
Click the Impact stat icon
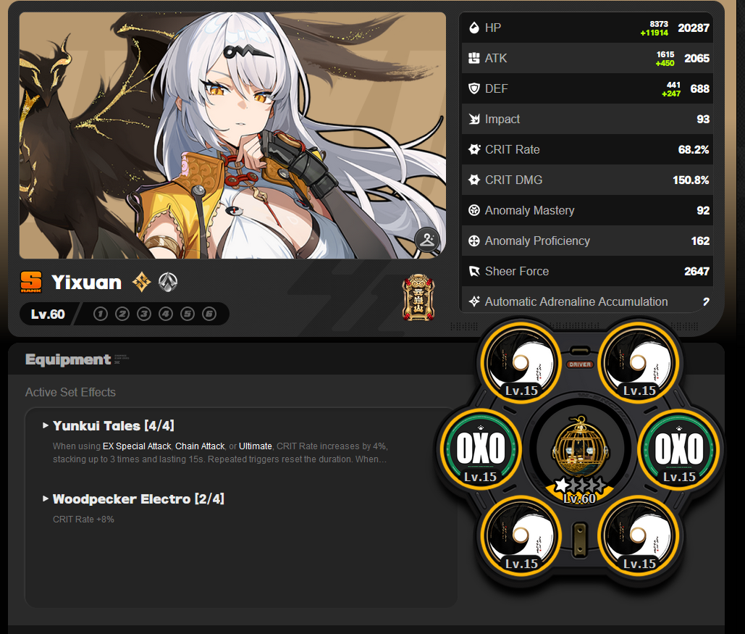[473, 119]
